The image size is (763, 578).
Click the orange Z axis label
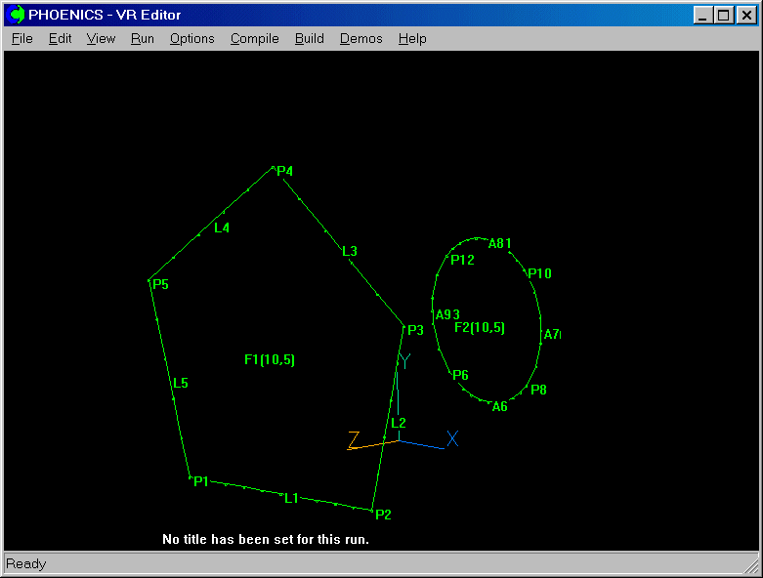[354, 440]
